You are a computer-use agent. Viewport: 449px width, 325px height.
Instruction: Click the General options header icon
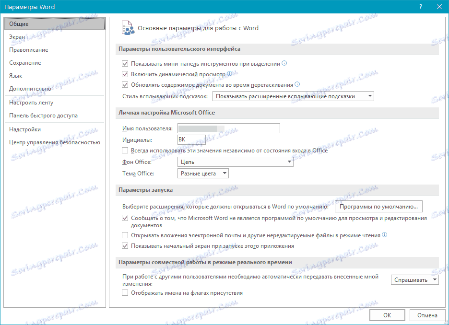128,28
